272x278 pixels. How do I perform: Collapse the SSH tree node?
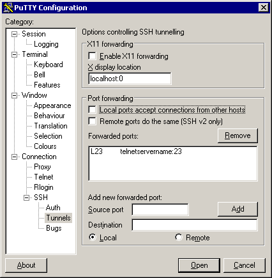tap(26, 197)
